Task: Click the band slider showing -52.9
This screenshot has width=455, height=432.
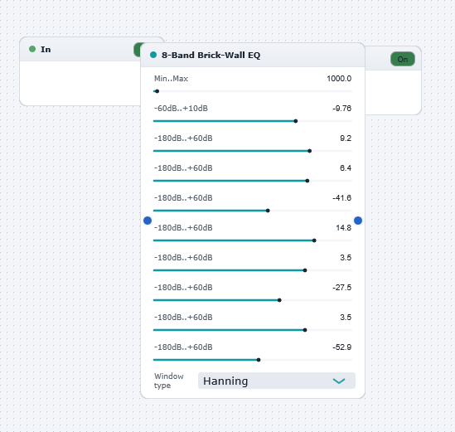Action: (x=253, y=360)
